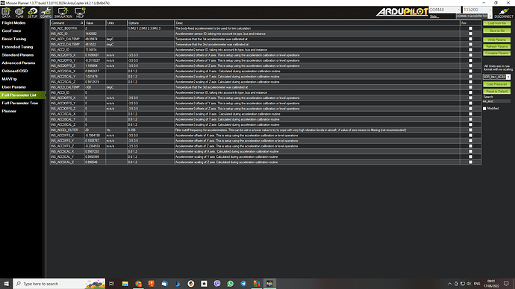Click Save to file button
Screen dimensions: 515x289
point(496,31)
